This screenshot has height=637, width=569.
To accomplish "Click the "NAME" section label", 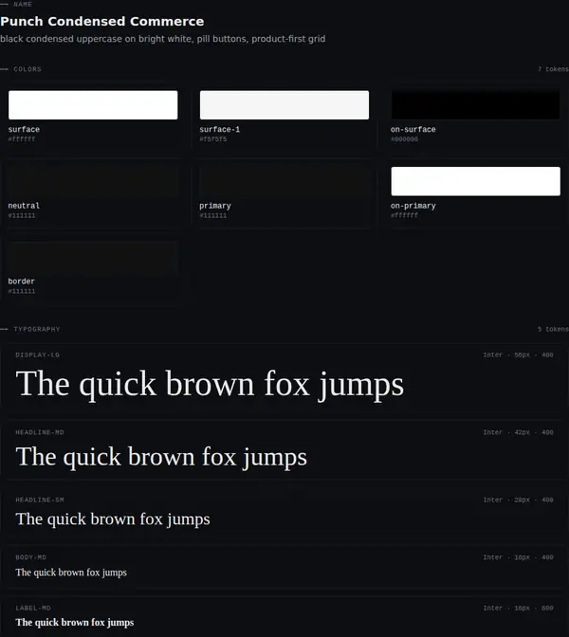I will pos(23,4).
